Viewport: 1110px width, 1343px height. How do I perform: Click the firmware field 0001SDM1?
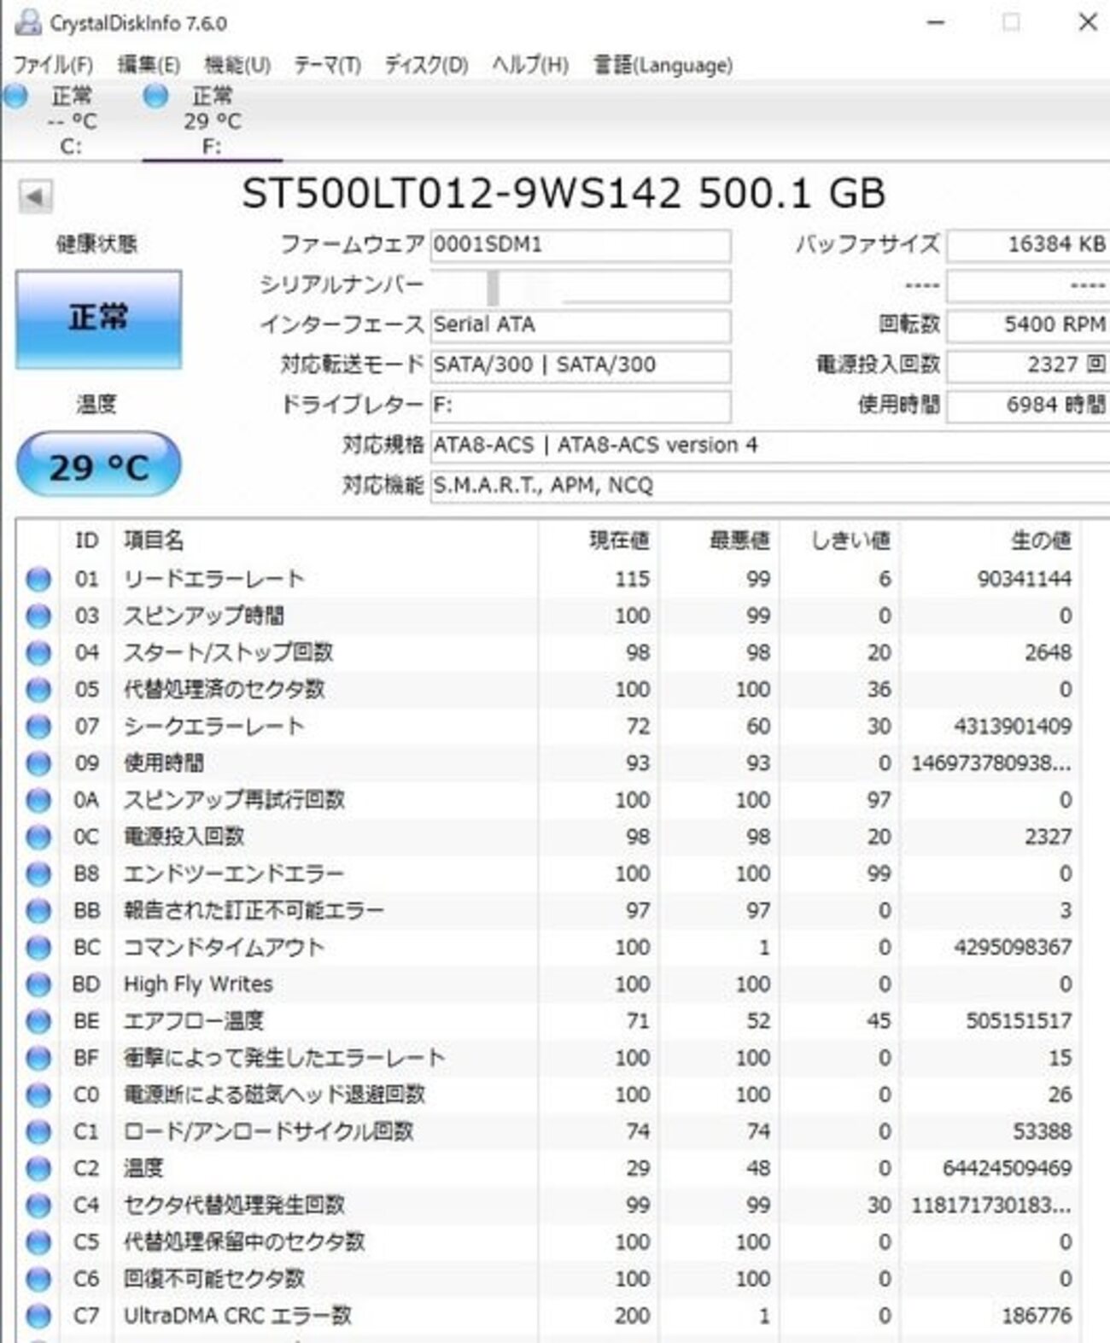point(581,245)
